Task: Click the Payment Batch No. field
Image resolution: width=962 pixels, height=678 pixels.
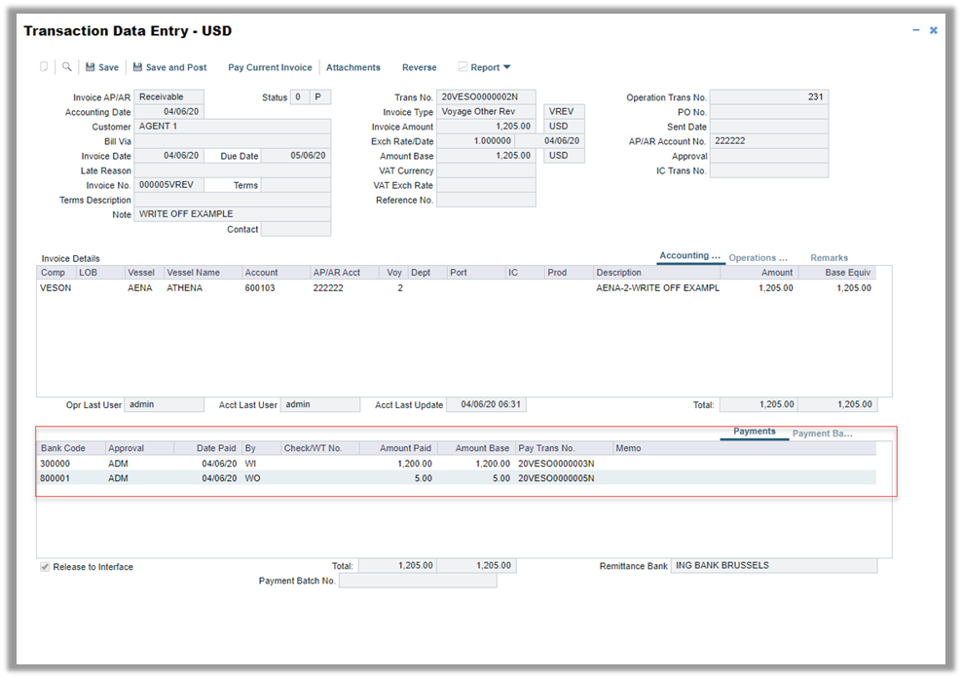Action: [x=417, y=581]
